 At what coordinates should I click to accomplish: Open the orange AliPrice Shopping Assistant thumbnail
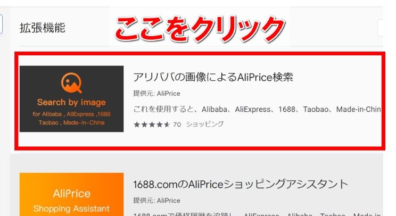71,194
